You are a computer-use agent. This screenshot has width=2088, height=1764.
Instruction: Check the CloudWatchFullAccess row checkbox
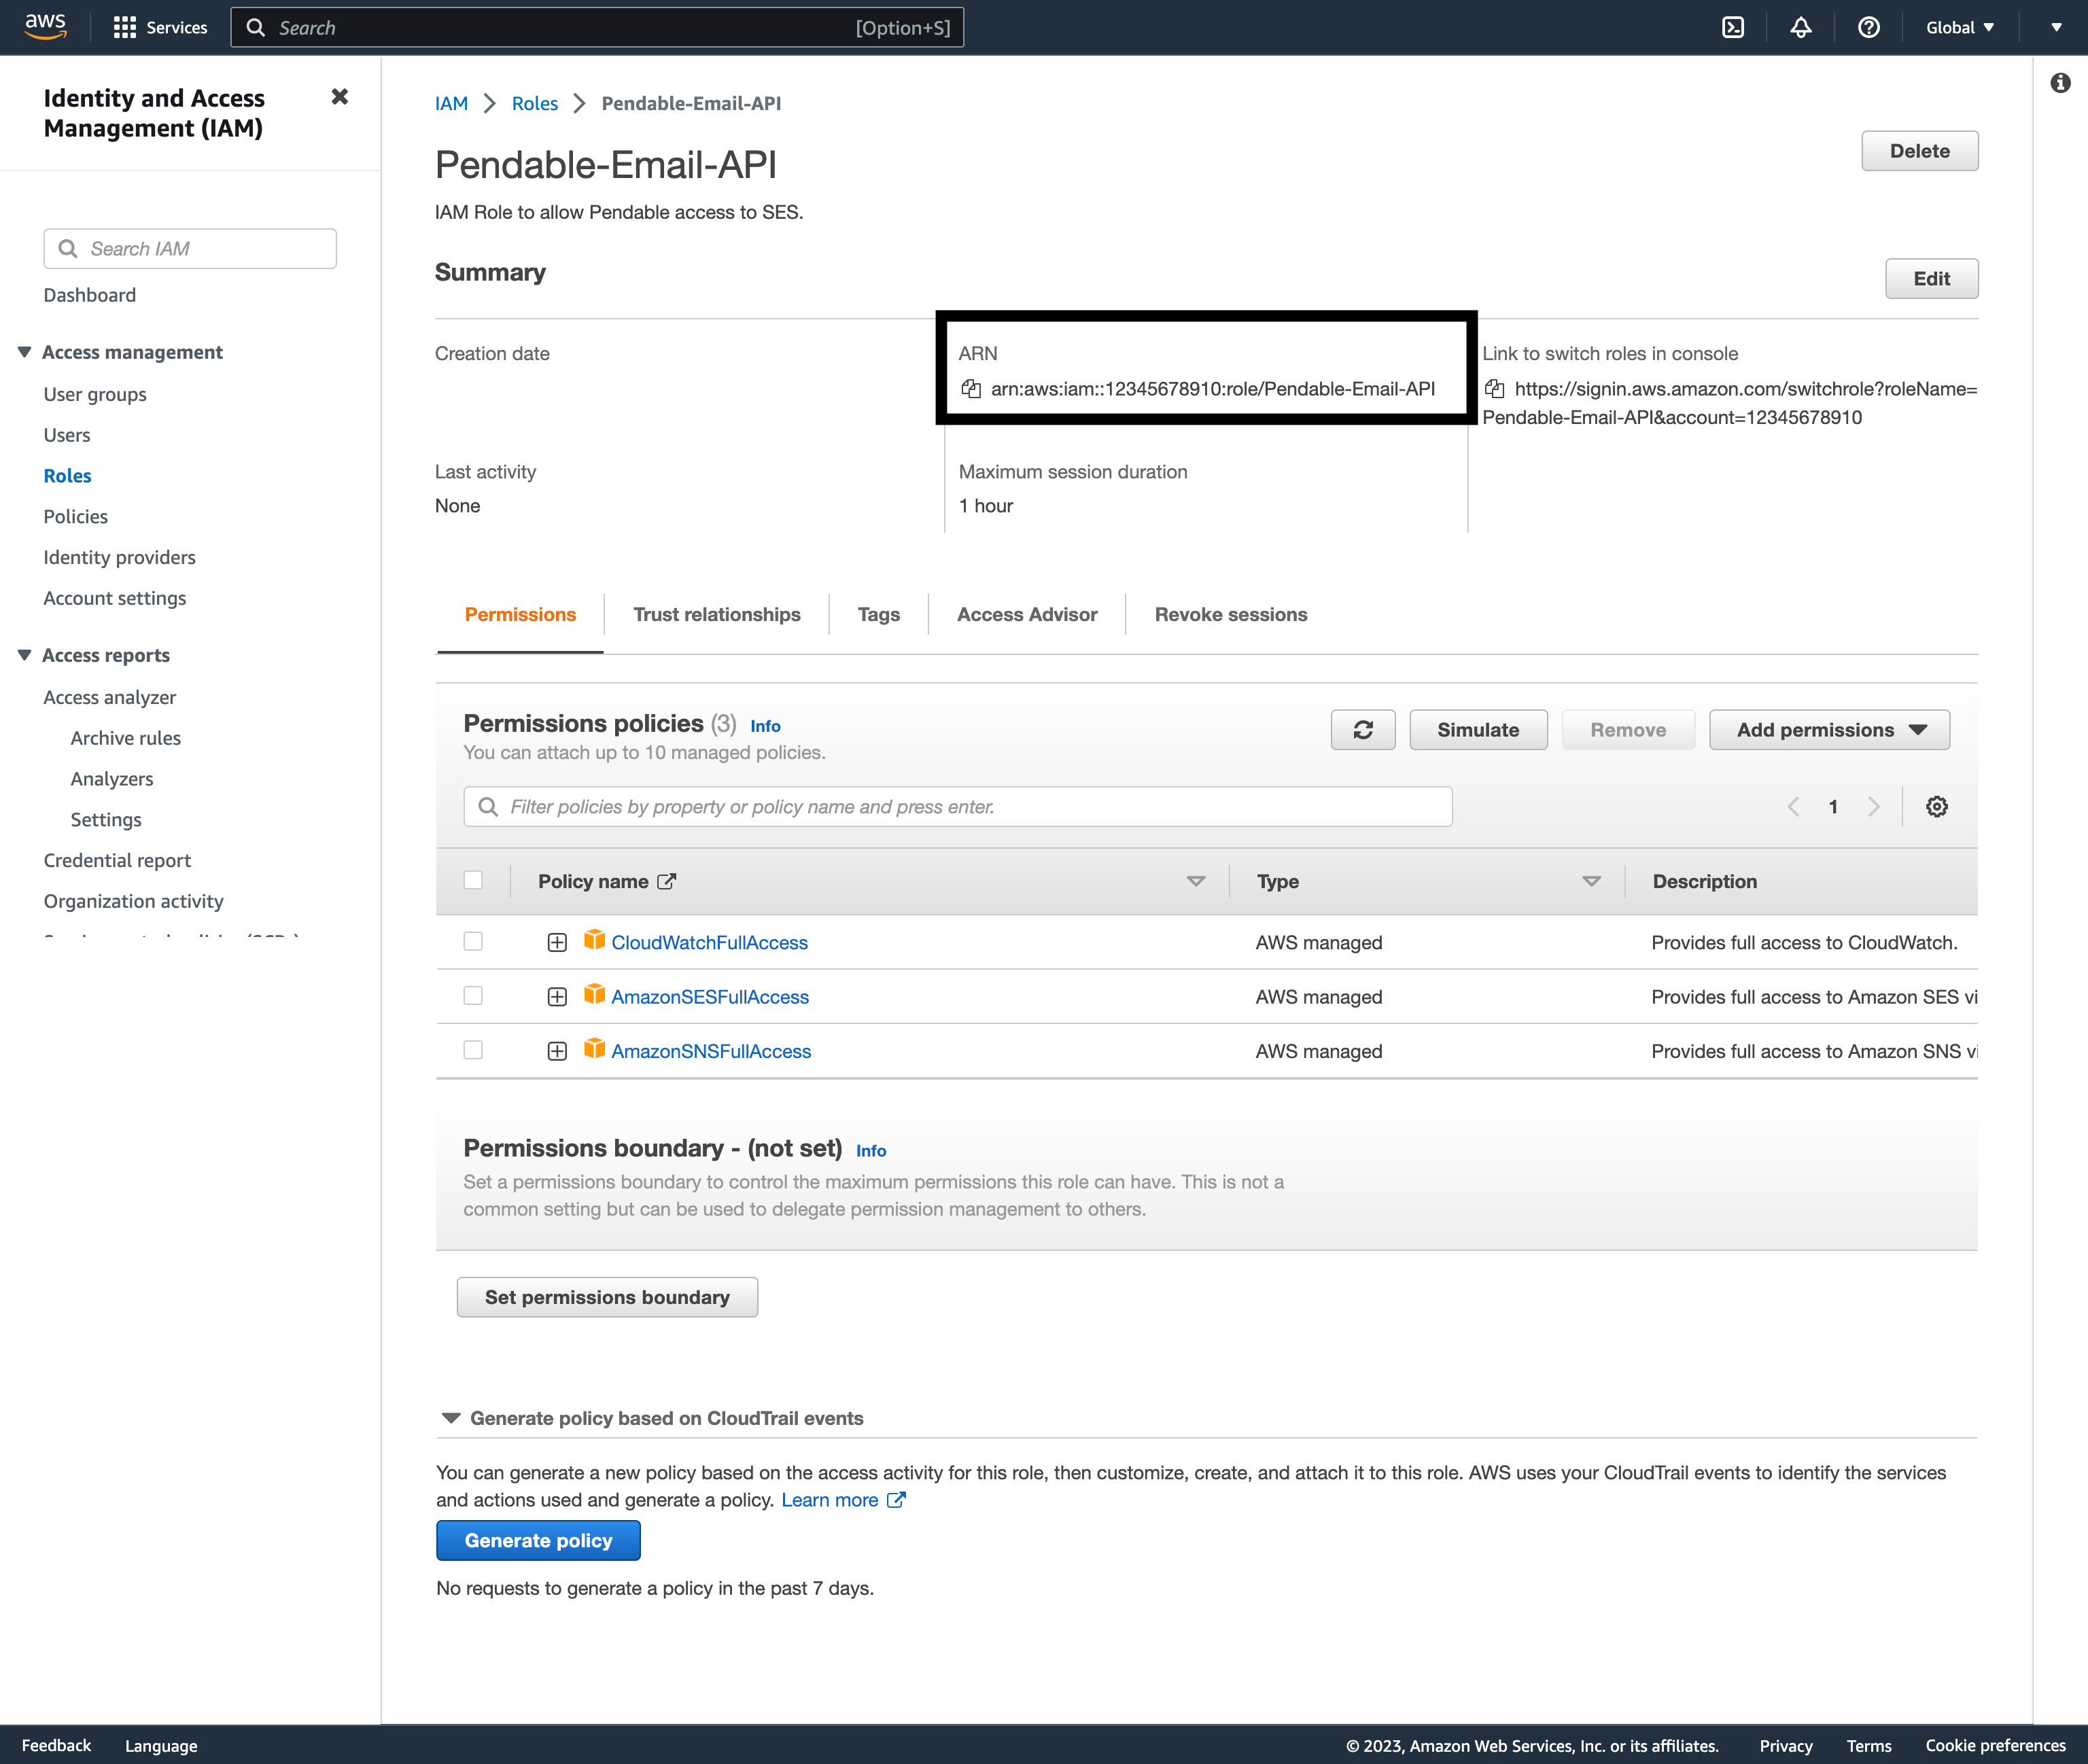pyautogui.click(x=473, y=942)
